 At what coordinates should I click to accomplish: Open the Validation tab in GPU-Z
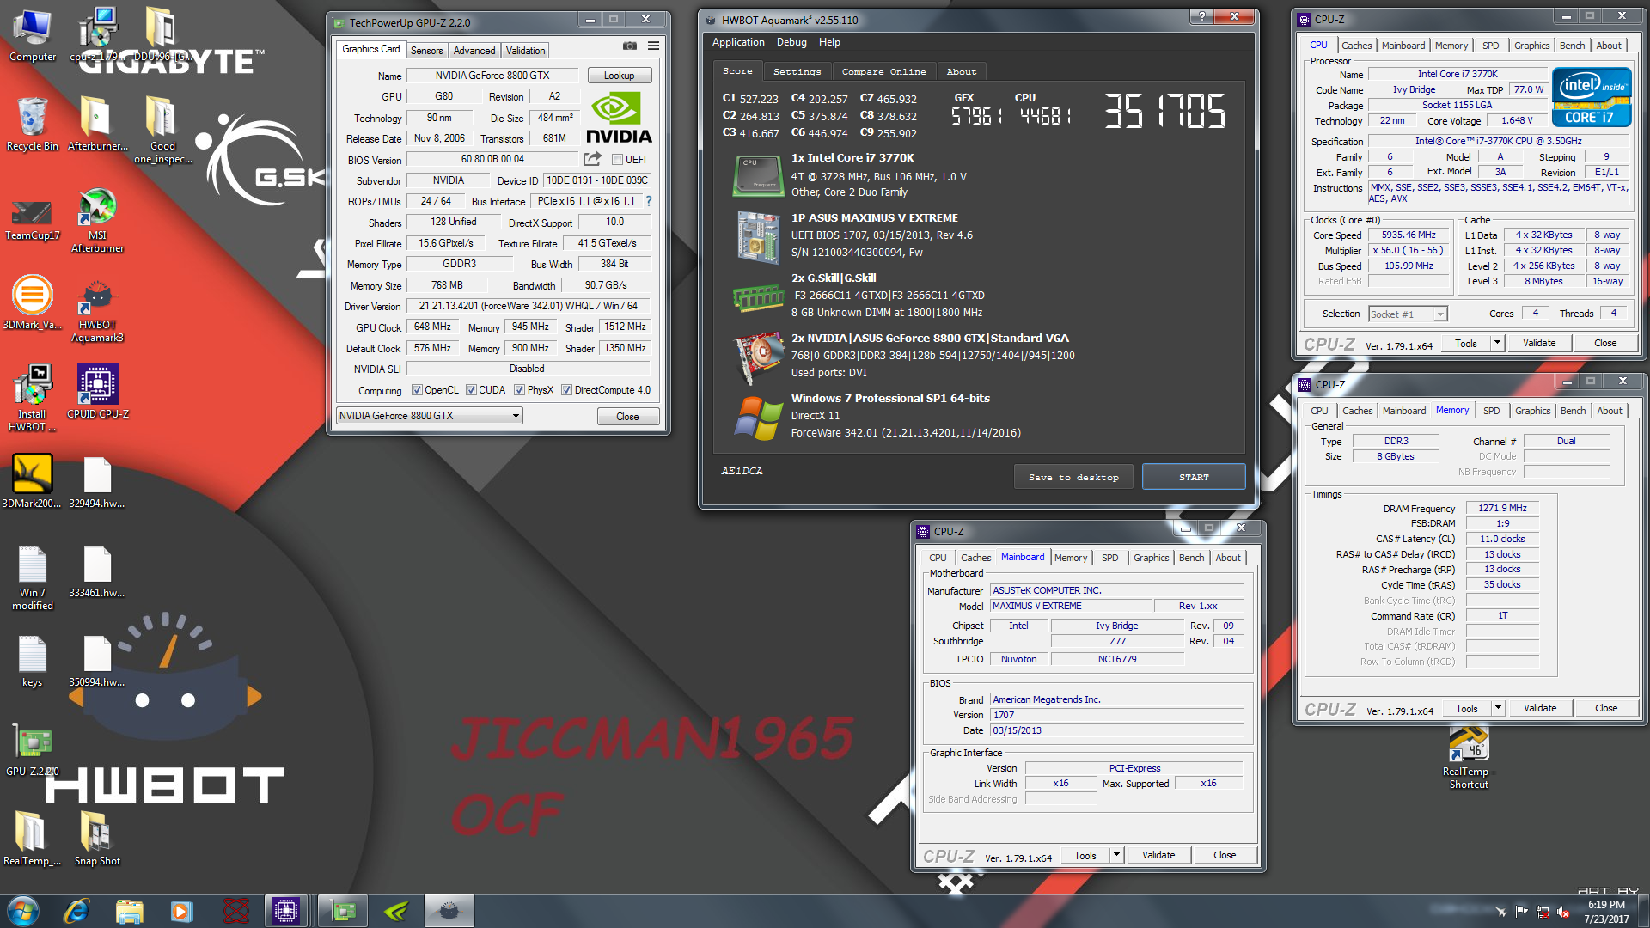click(525, 51)
